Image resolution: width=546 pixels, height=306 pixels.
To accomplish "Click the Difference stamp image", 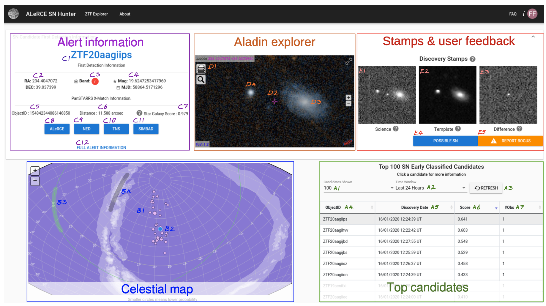I will [508, 95].
